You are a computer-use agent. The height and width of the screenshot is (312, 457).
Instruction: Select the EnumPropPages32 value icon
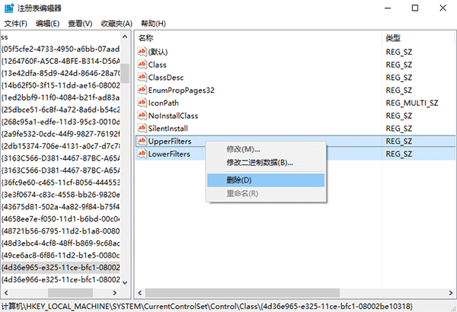(142, 91)
